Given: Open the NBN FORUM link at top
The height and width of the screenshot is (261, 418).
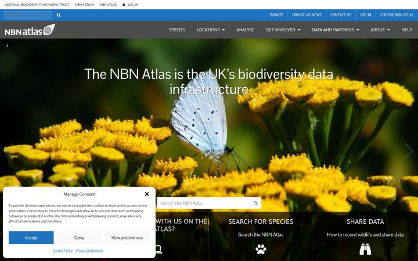Looking at the screenshot, I should pyautogui.click(x=85, y=5).
